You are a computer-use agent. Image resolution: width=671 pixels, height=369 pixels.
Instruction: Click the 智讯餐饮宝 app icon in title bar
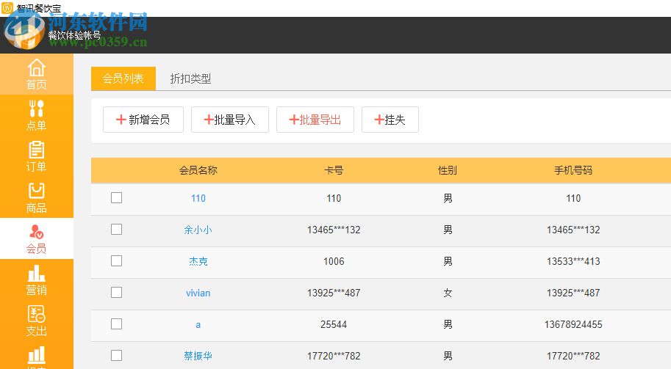(7, 7)
